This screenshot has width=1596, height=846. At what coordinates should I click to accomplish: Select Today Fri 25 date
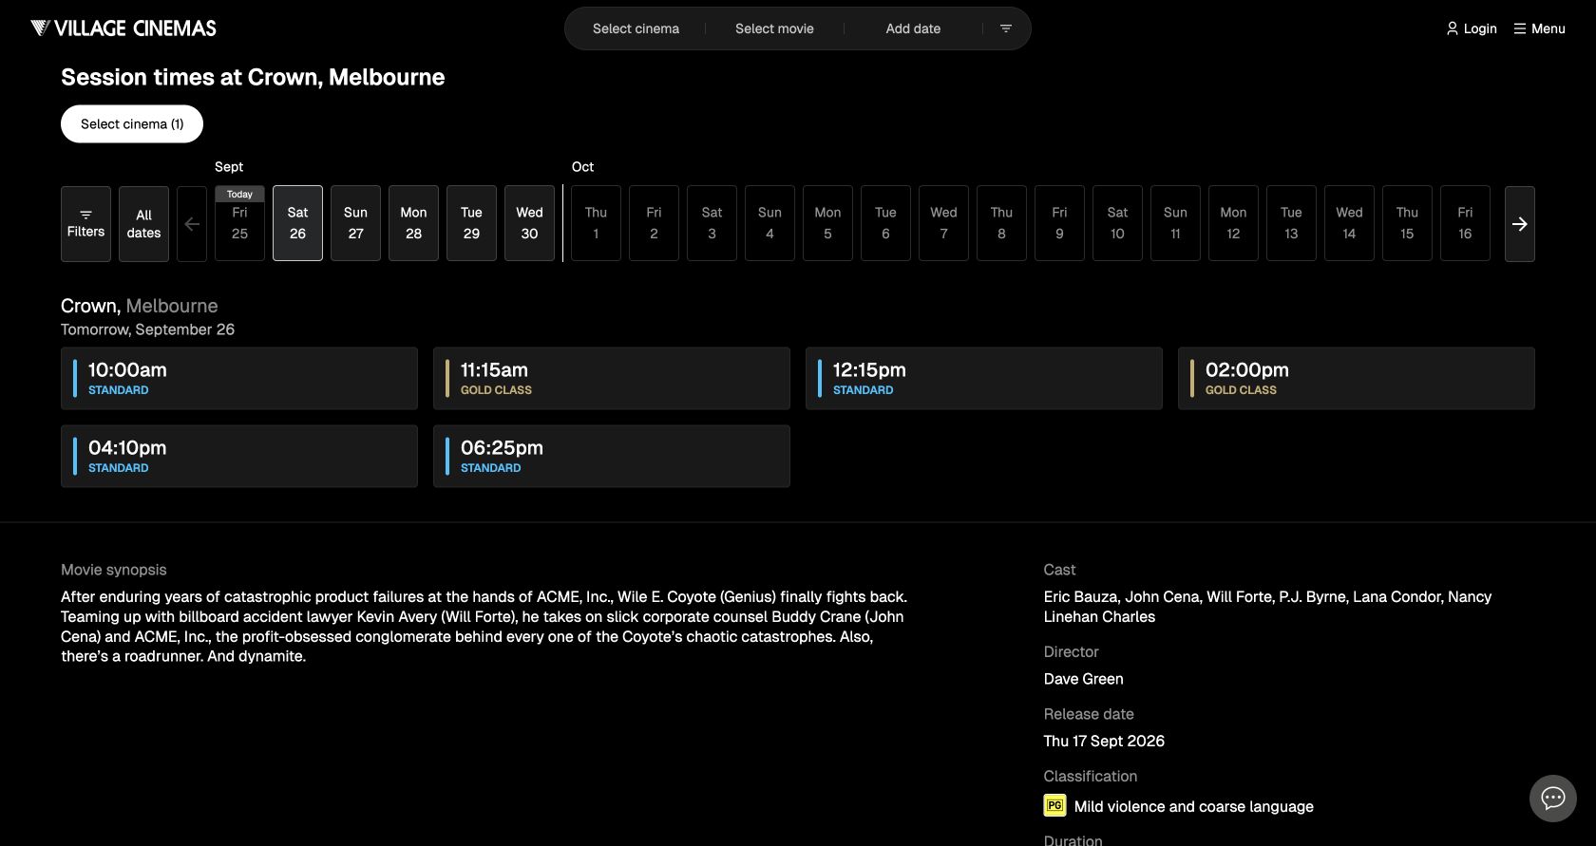click(239, 224)
